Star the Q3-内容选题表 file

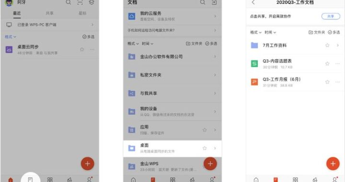tap(327, 64)
